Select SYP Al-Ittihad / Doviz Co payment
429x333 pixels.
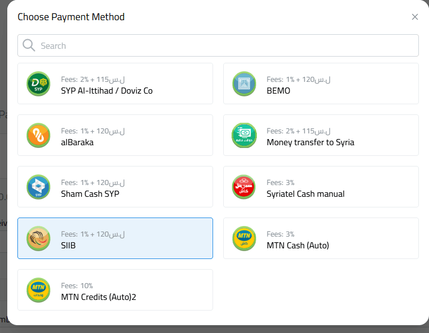tap(115, 84)
